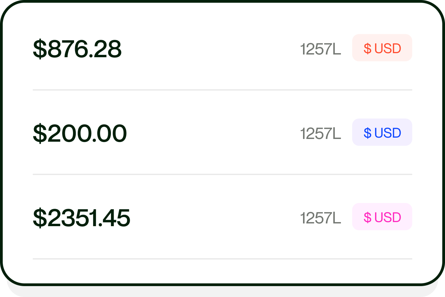
Task: Click the divider line below $2351.45
Action: point(222,259)
